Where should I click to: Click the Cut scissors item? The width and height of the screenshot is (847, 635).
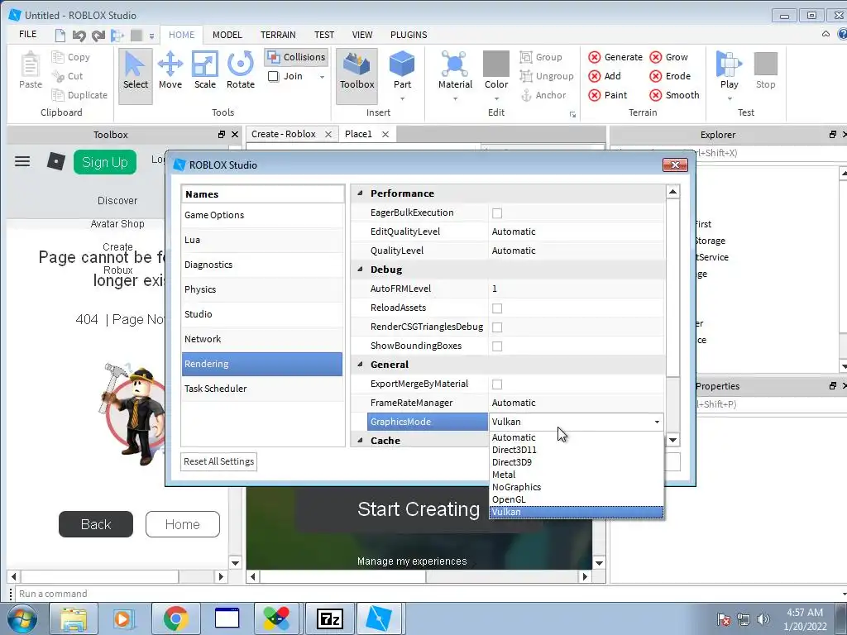coord(68,76)
